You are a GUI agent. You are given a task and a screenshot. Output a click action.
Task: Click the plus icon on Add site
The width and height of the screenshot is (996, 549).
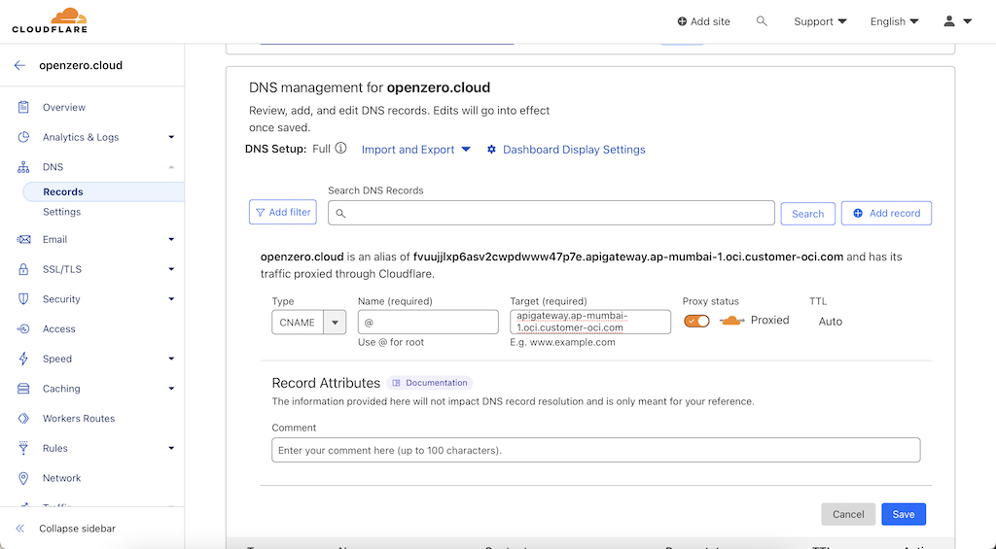coord(682,21)
